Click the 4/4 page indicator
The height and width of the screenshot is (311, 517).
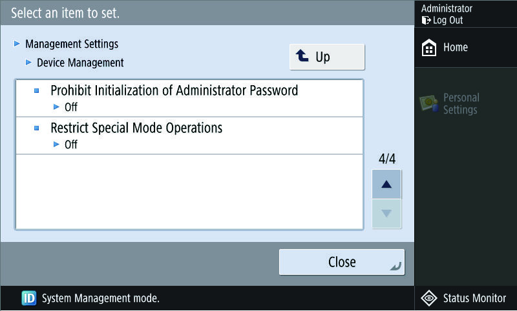point(386,159)
